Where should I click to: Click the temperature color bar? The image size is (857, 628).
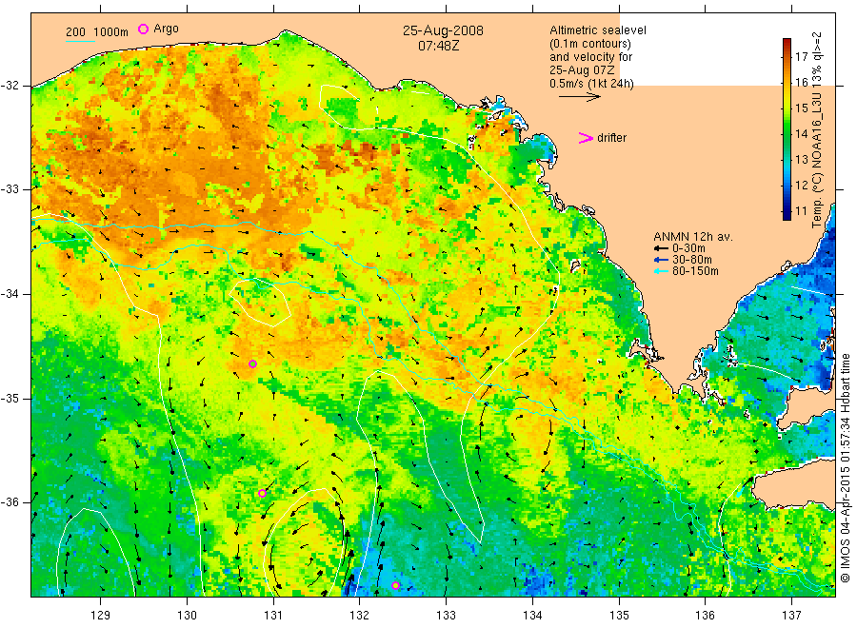click(x=787, y=128)
